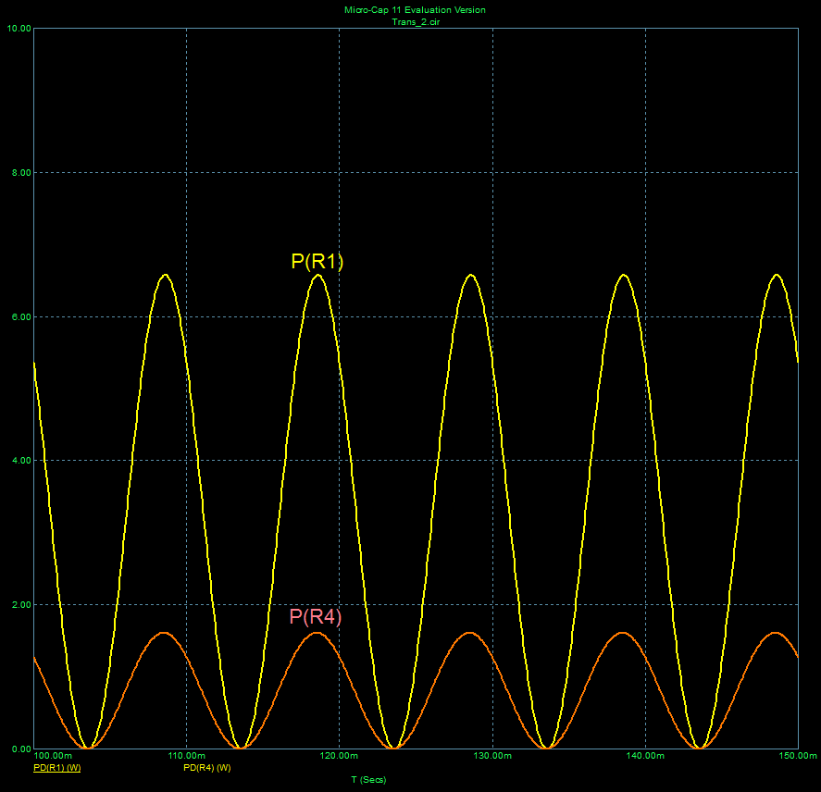Viewport: 821px width, 792px height.
Task: Select the PD(R1) (W) legend entry
Action: (x=56, y=768)
